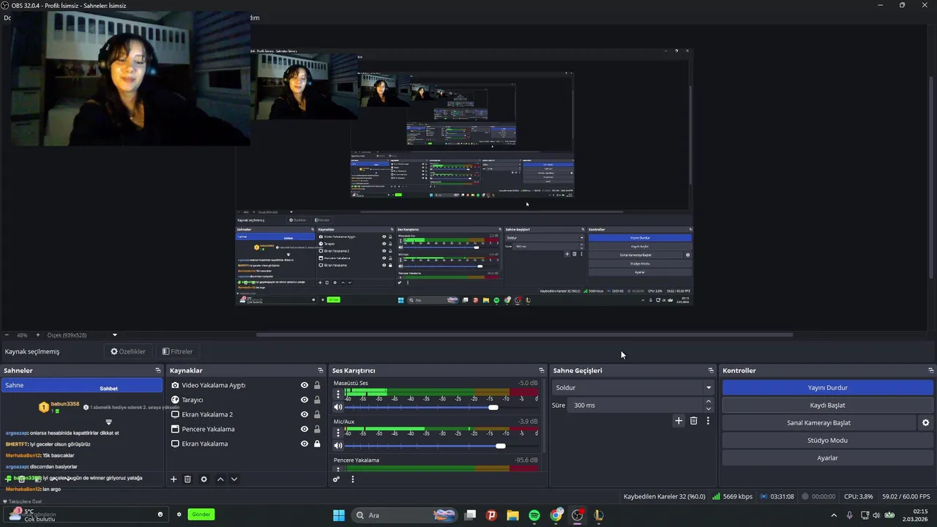Move the source down with the arrow
Screen dimensions: 937x527
(234, 479)
